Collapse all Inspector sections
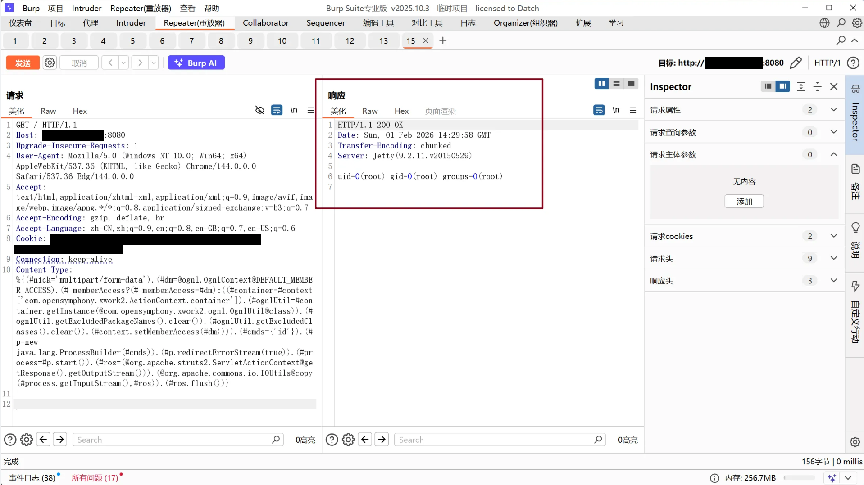Viewport: 864px width, 485px height. 817,86
